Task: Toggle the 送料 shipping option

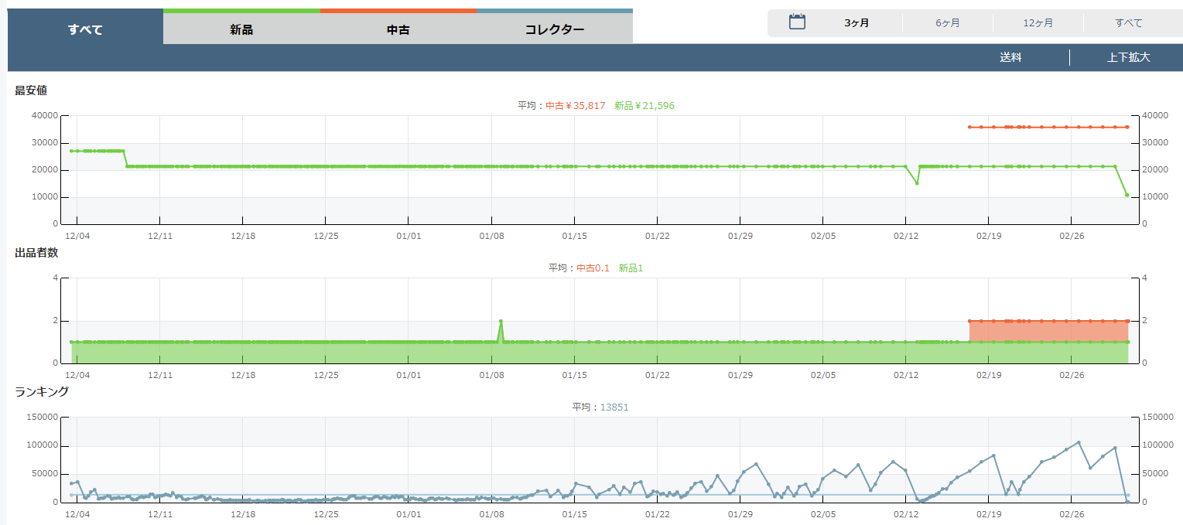Action: point(1010,57)
